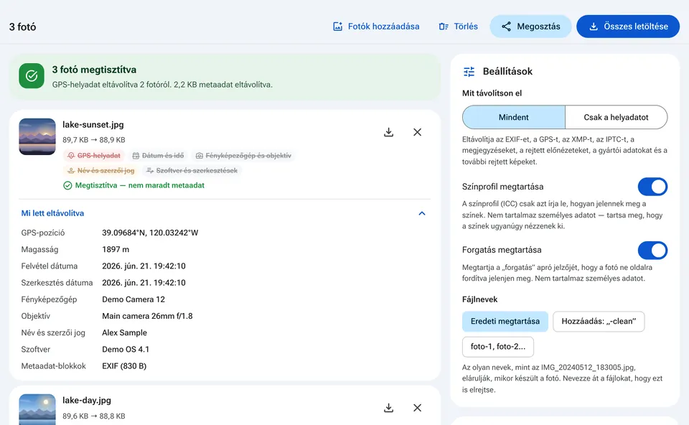Open the Megosztás share button
Screen dimensions: 689x425
[x=530, y=27]
